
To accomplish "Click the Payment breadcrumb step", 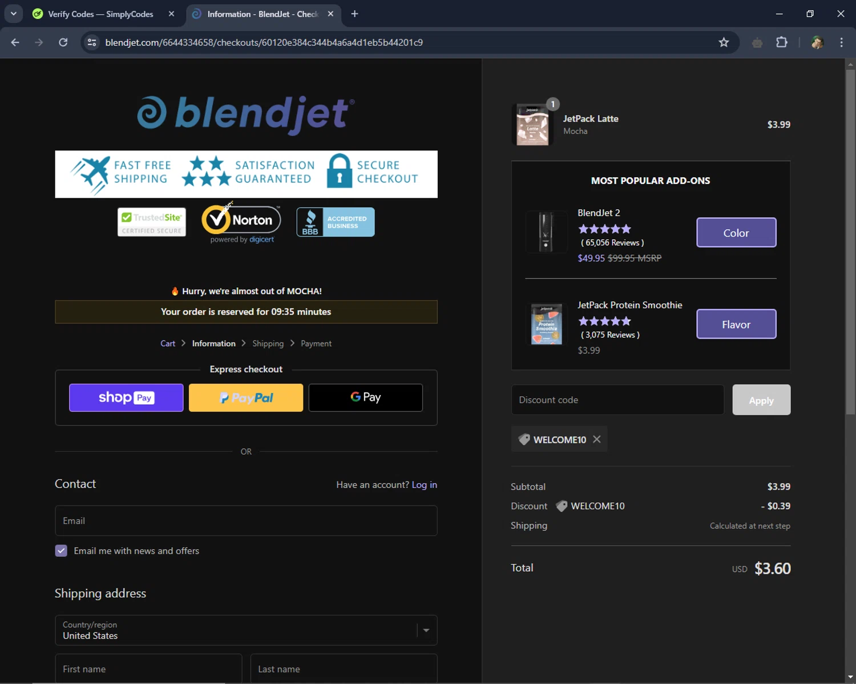I will [x=316, y=343].
